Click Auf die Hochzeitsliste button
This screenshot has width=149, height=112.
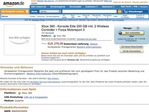(132, 51)
